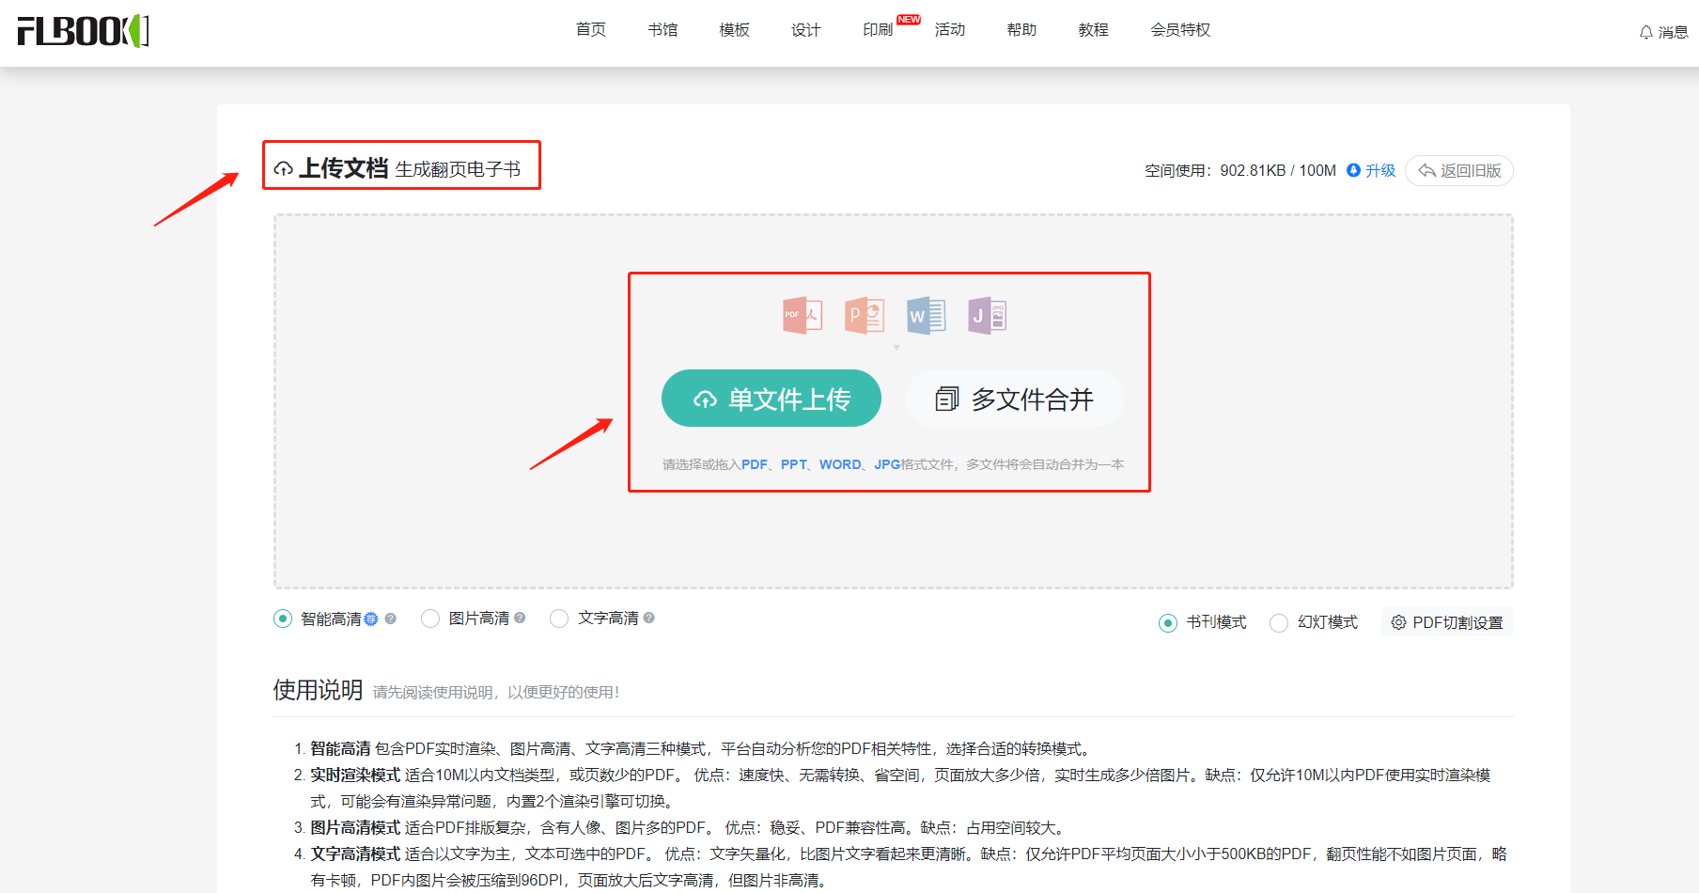Open the 消息 messages link
The height and width of the screenshot is (893, 1699).
click(1673, 33)
